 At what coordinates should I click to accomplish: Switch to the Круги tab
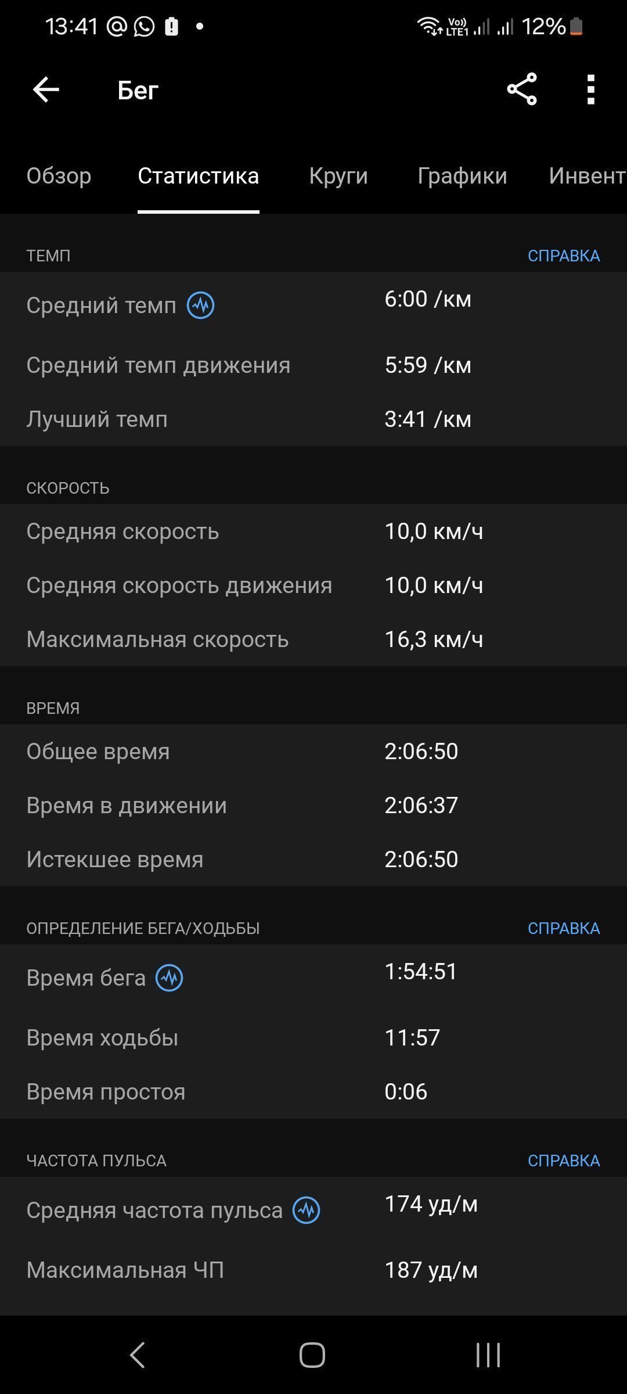point(338,175)
